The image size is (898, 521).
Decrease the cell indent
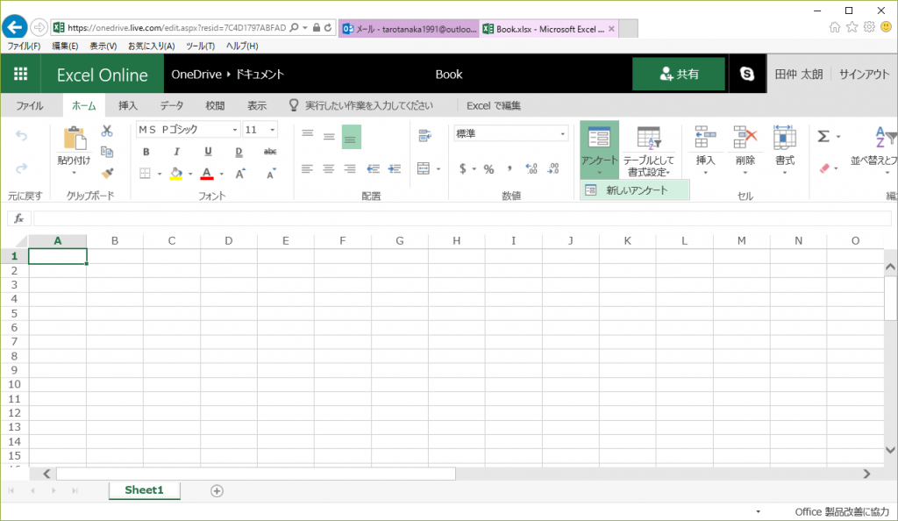(374, 169)
